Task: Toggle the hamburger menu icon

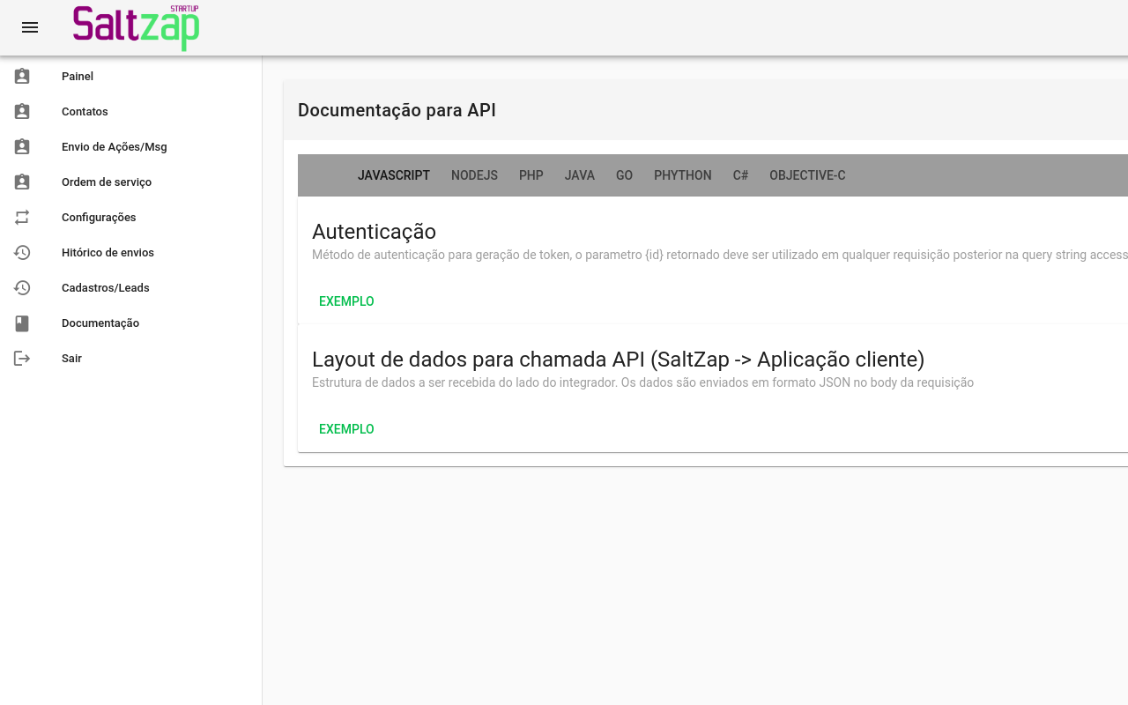Action: (30, 27)
